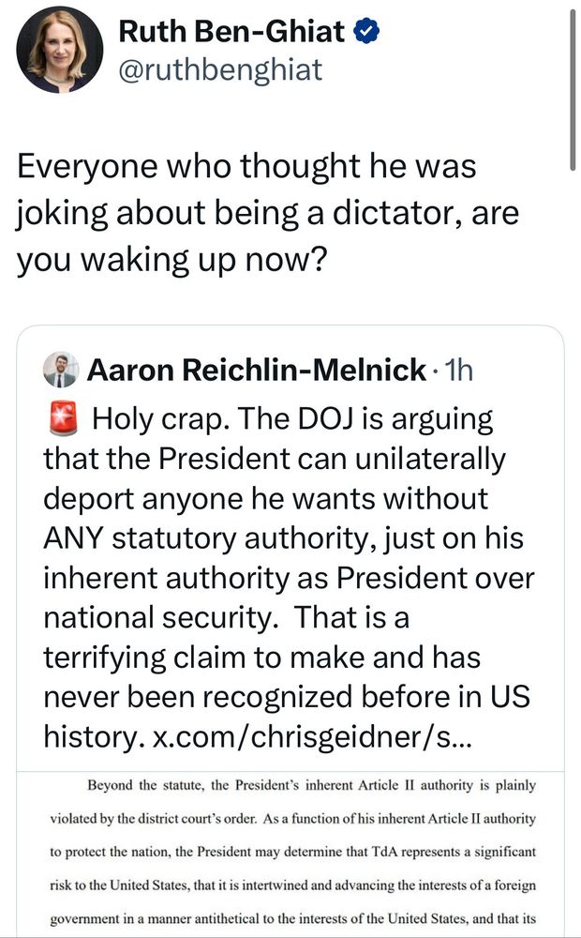Open Aaron Reichlin-Melnick's name in quoted tweet
This screenshot has width=581, height=938.
256,371
